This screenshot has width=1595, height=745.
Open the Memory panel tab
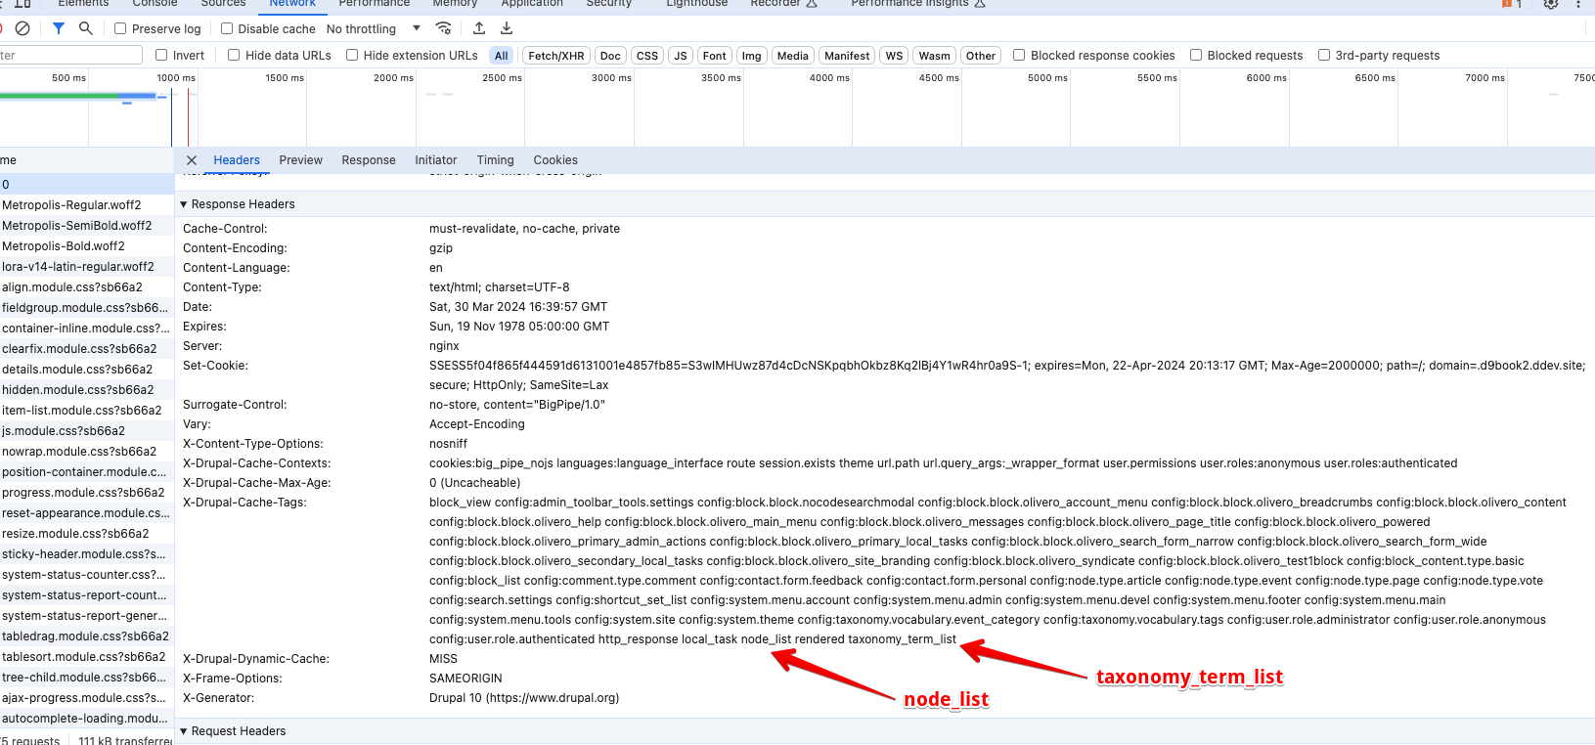(x=455, y=4)
